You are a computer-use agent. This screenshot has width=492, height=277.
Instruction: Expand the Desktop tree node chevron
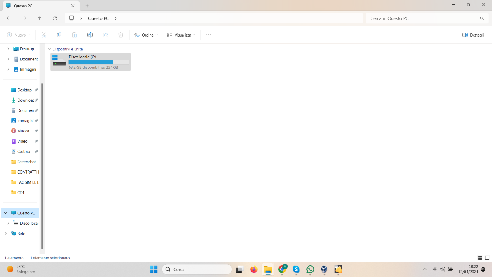8,49
